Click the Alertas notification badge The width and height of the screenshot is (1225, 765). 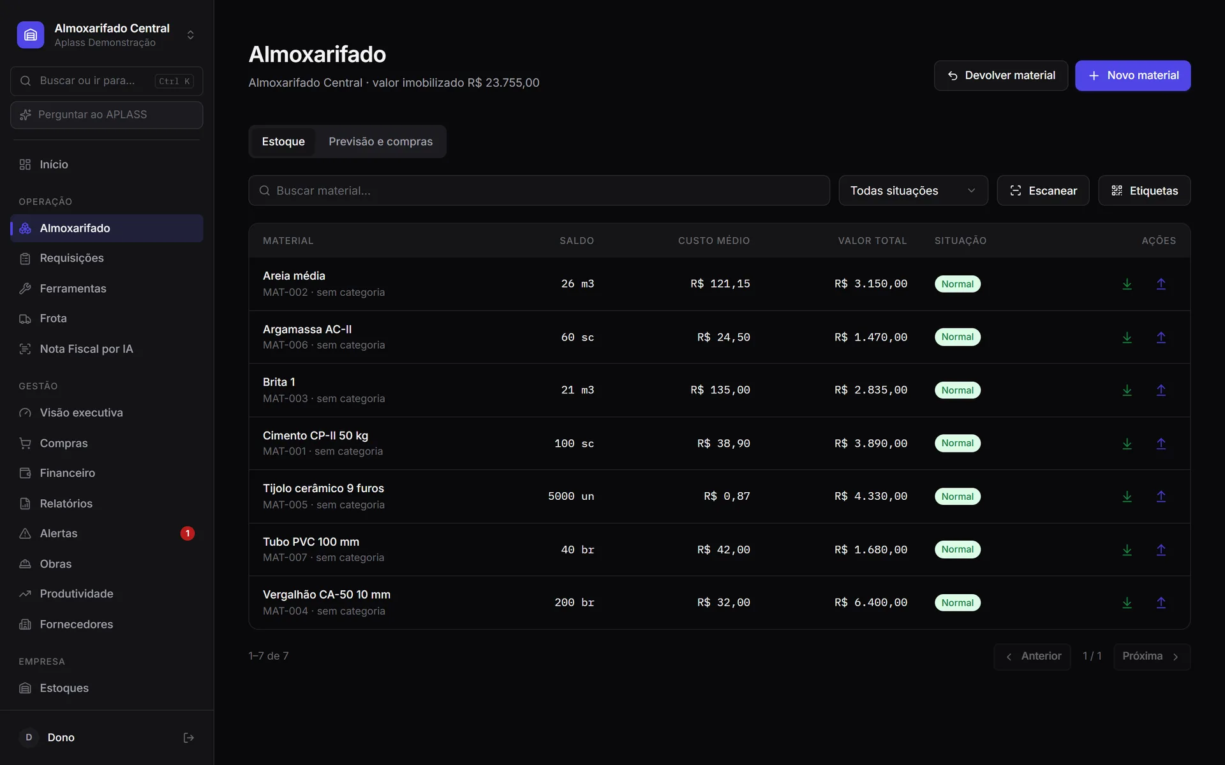click(x=187, y=534)
